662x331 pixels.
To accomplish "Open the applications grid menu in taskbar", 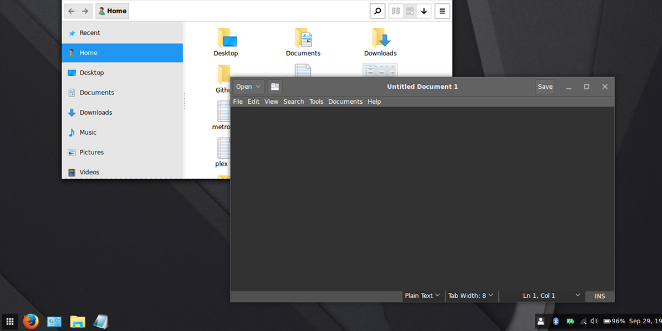I will 10,321.
